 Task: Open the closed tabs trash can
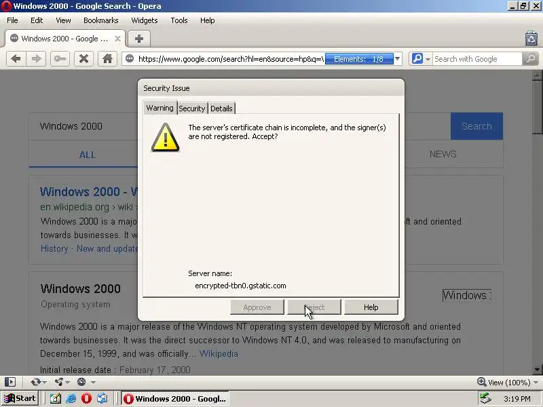[531, 38]
